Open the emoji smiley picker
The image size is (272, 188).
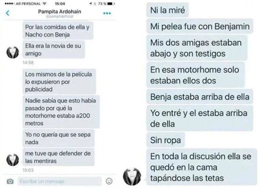click(109, 181)
